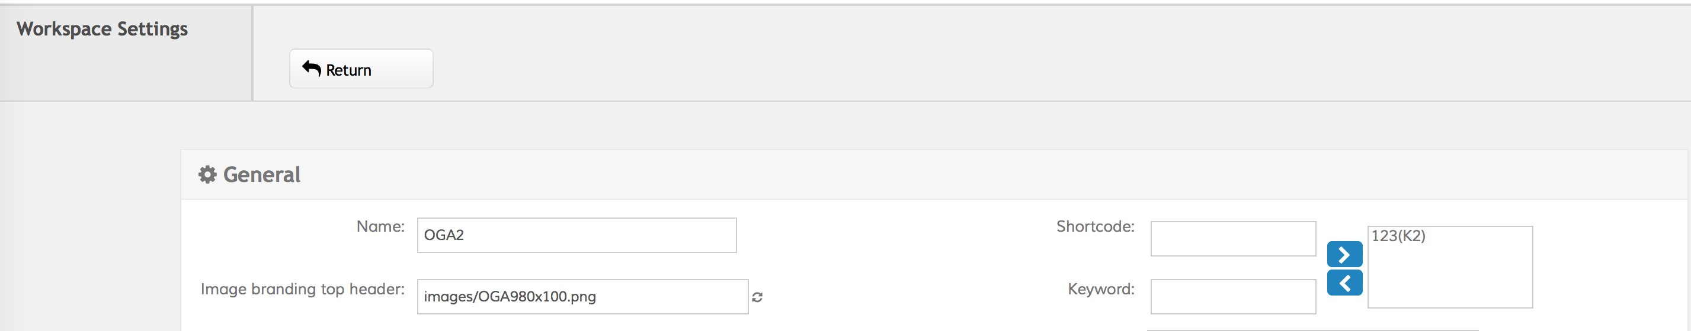Click the General section heading text
The height and width of the screenshot is (331, 1691).
tap(261, 174)
